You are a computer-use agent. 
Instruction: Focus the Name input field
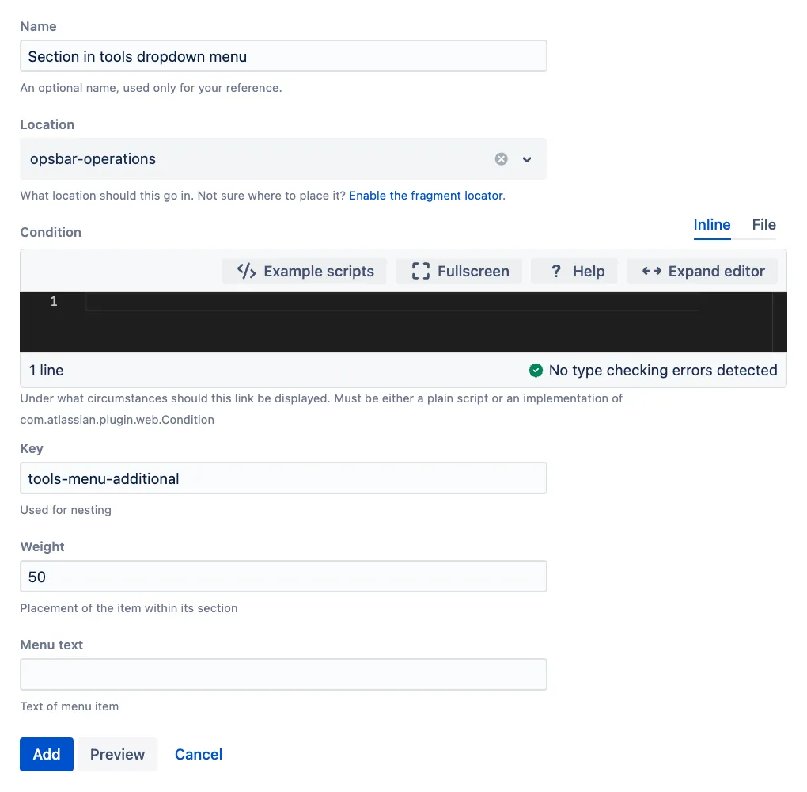pyautogui.click(x=283, y=56)
